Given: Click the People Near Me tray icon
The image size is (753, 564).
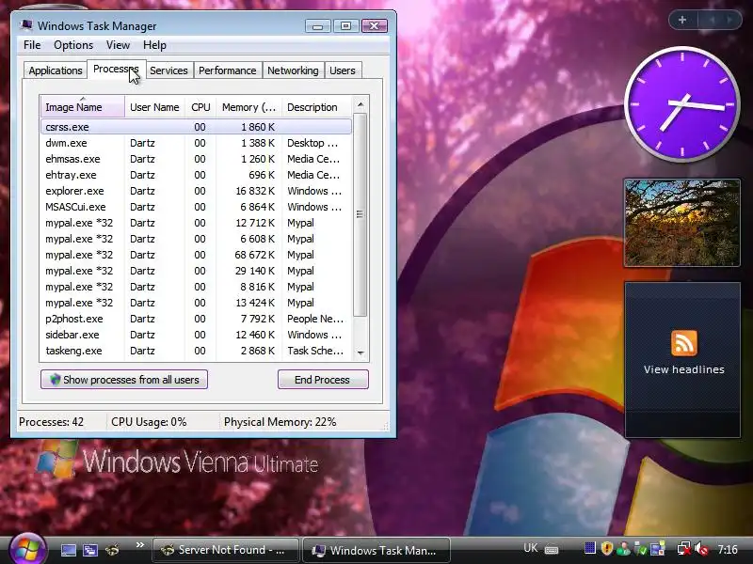Looking at the screenshot, I should coord(623,549).
